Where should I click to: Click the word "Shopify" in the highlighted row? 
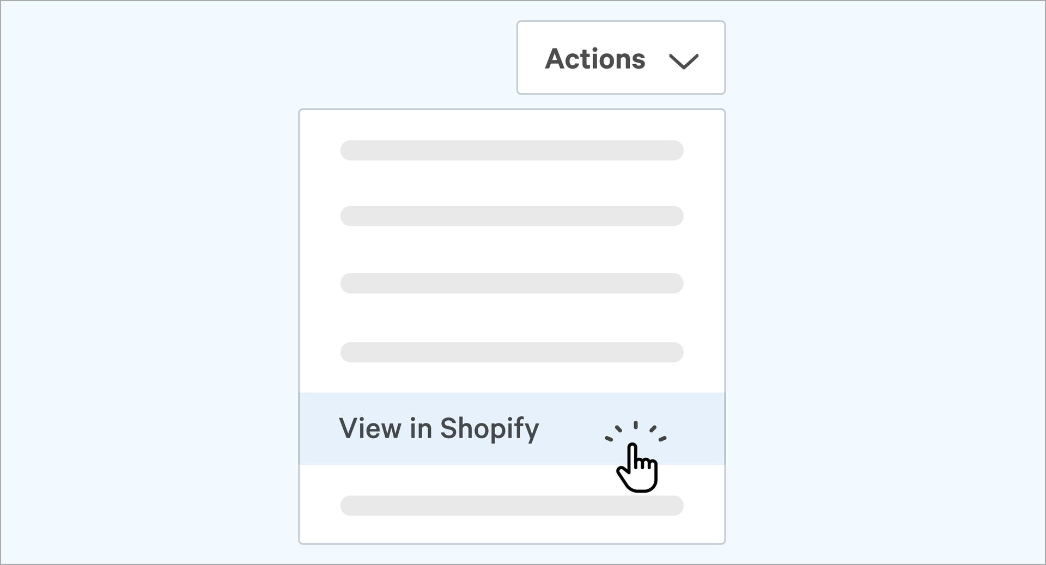pyautogui.click(x=489, y=428)
